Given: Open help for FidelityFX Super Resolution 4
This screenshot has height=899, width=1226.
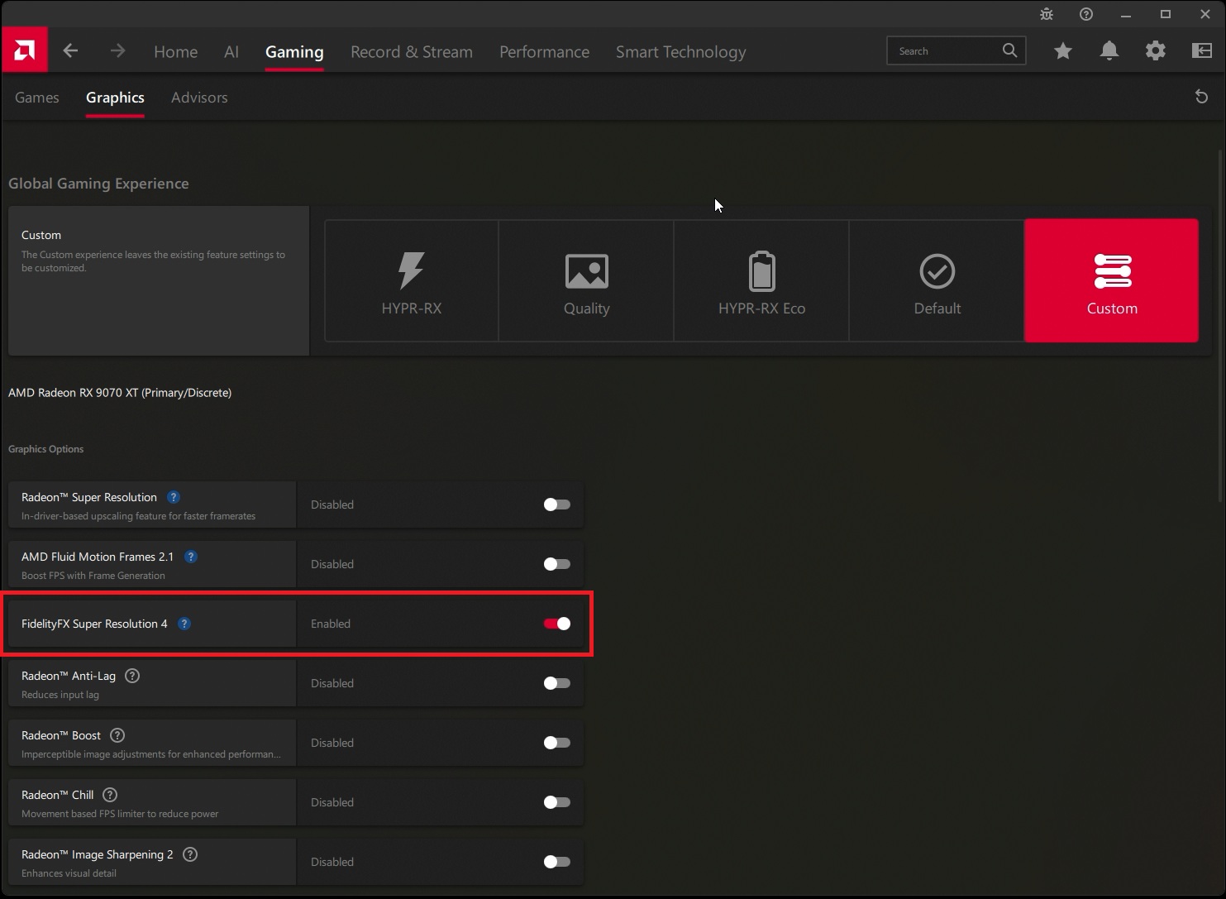Looking at the screenshot, I should coord(184,624).
